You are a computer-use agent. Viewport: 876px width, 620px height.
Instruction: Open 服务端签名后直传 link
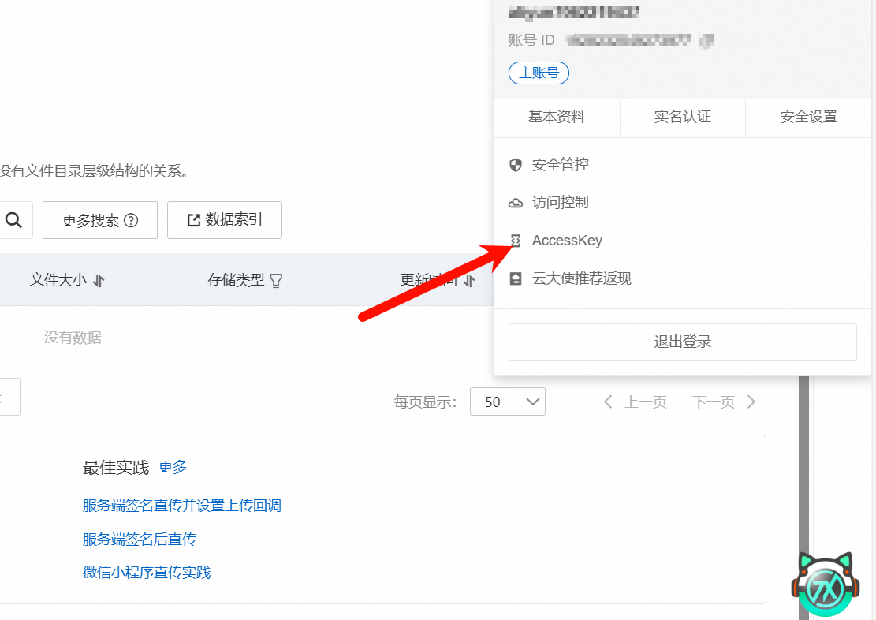(x=140, y=540)
